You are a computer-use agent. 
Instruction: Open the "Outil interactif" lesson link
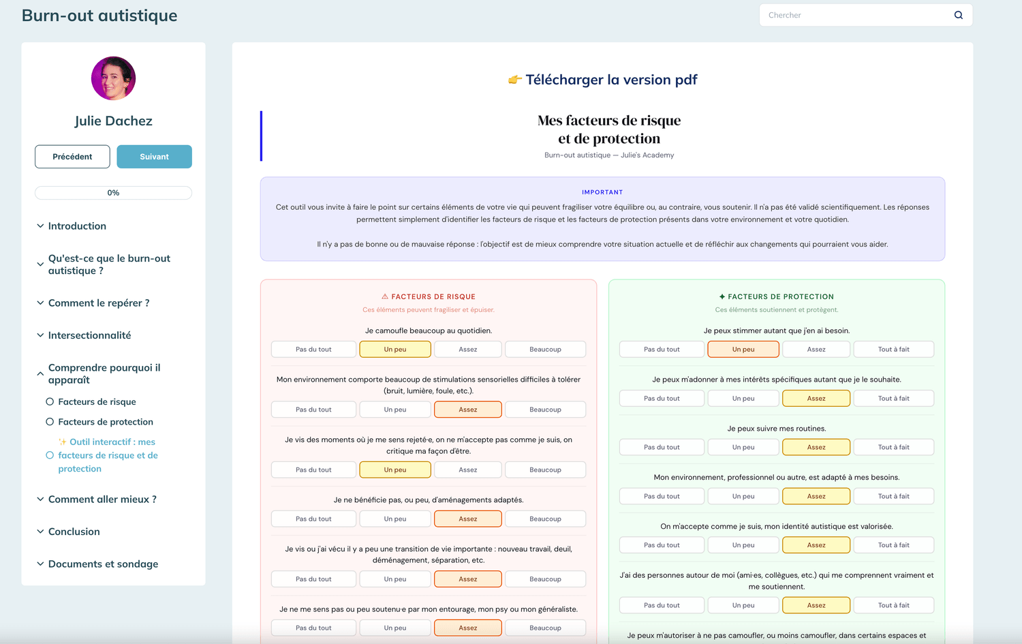108,455
